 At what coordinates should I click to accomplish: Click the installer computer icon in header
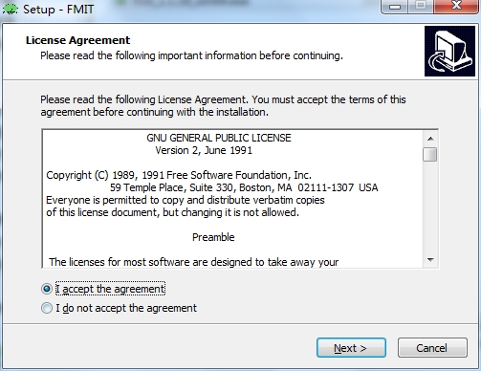point(449,51)
